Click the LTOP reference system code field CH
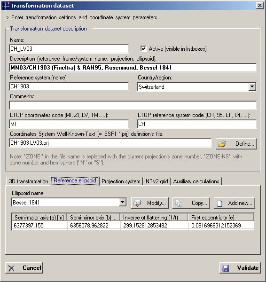Screen dimensions: 266x282 tap(197, 124)
